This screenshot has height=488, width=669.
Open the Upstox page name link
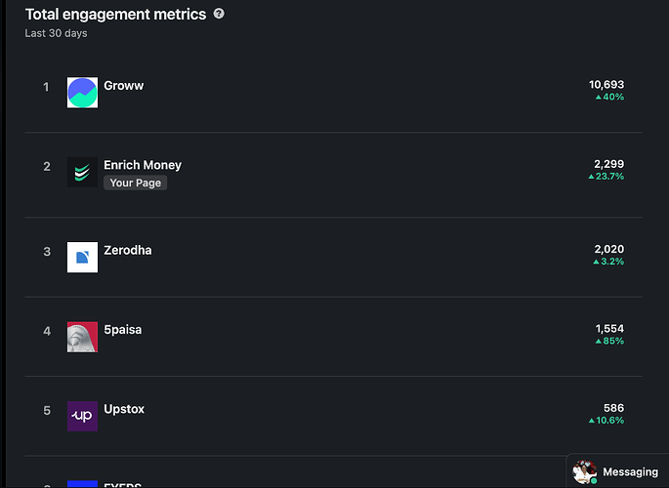click(x=124, y=409)
